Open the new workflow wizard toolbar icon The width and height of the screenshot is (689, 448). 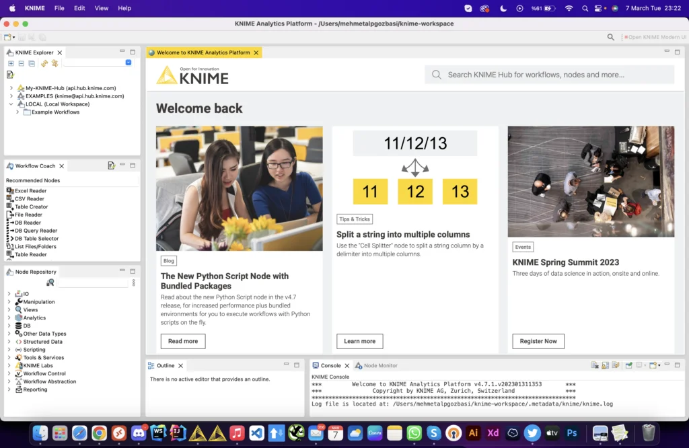[8, 38]
